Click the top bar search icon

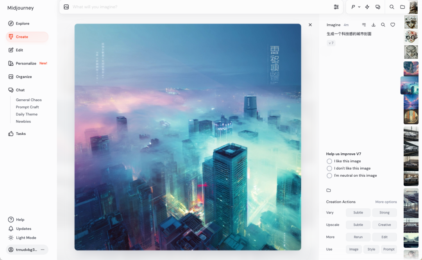pyautogui.click(x=392, y=7)
